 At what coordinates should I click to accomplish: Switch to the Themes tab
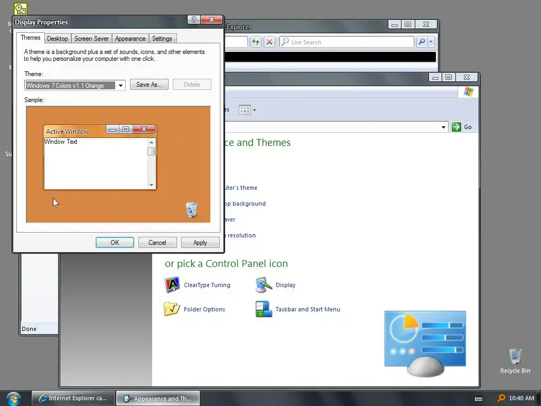tap(30, 38)
